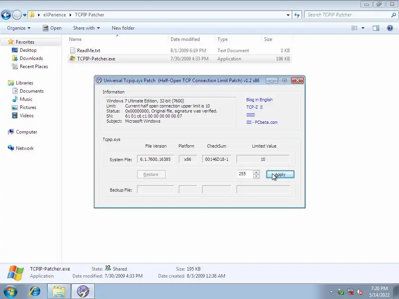This screenshot has height=299, width=399.
Task: Click the TCPIP Patcher breadcrumb
Action: (x=90, y=15)
